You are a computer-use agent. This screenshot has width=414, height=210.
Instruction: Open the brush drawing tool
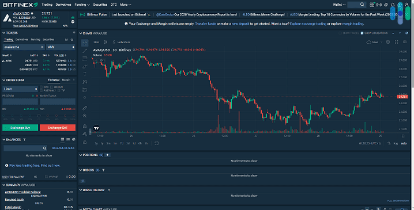85,66
